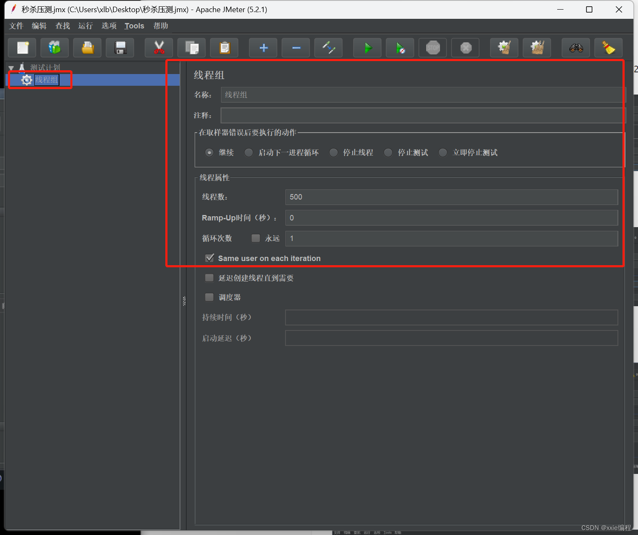Select the 测试计划 tree item
This screenshot has width=638, height=535.
45,67
